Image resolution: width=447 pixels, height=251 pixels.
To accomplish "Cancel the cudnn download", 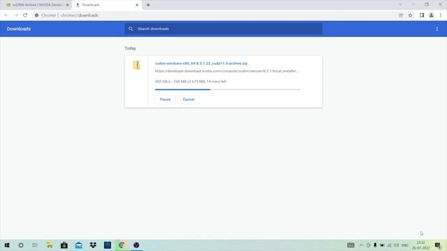I will click(189, 99).
